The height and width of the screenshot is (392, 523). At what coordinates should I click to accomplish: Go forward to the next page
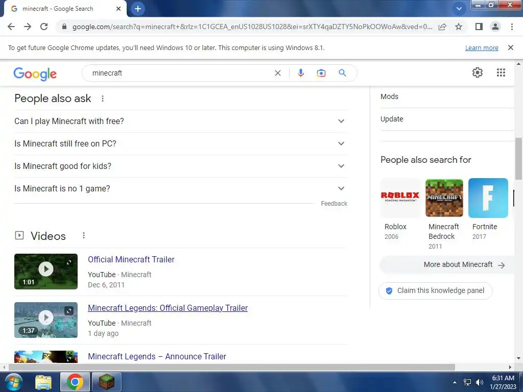click(x=28, y=27)
